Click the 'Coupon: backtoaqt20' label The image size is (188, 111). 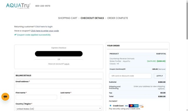(x=117, y=69)
